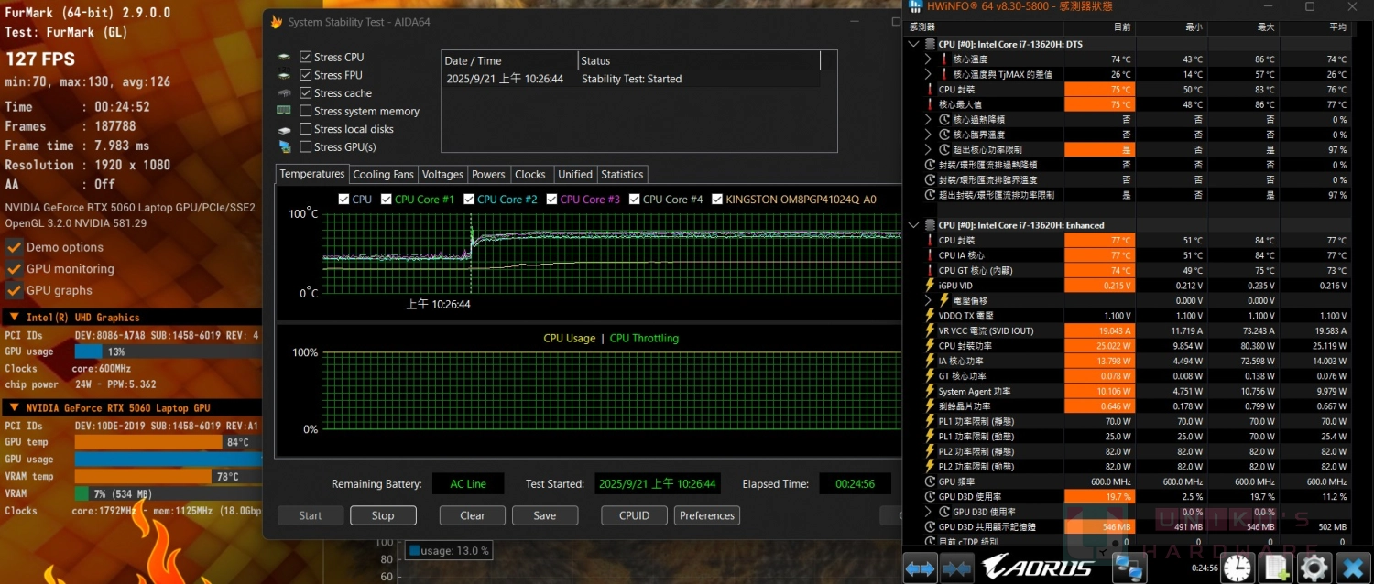Open Clocks tab
This screenshot has width=1374, height=584.
[x=530, y=174]
